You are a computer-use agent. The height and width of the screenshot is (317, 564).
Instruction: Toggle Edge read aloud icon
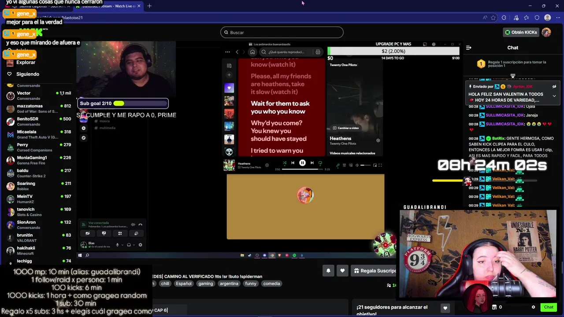tap(485, 18)
